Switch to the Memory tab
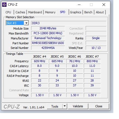Viewport: 119px width, 119px height. 50,12
